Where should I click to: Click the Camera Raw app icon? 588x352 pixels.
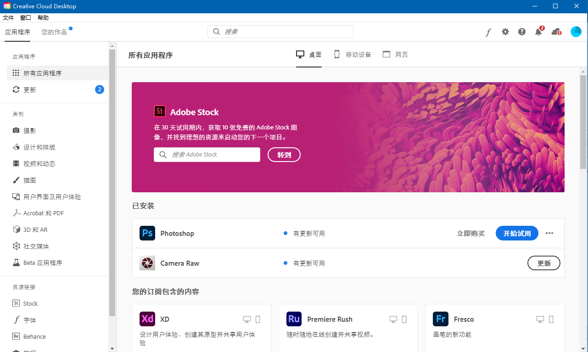tap(147, 263)
